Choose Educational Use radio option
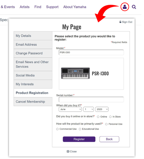This screenshot has height=159, width=144. pyautogui.click(x=80, y=129)
